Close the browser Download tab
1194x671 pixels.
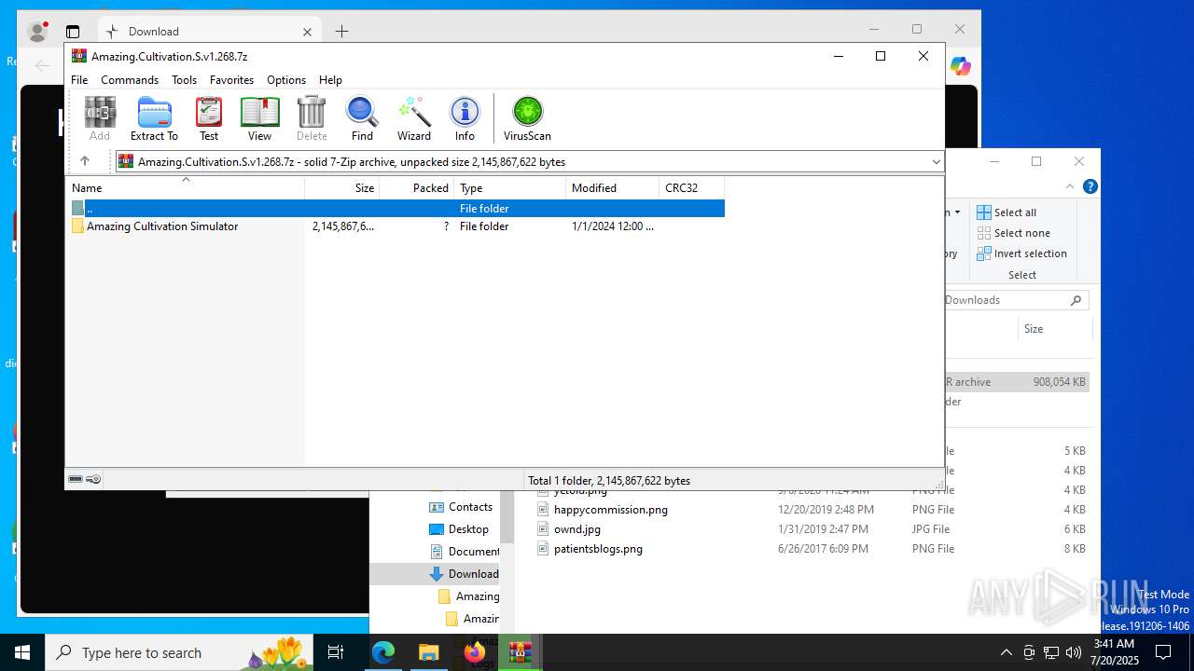[307, 32]
